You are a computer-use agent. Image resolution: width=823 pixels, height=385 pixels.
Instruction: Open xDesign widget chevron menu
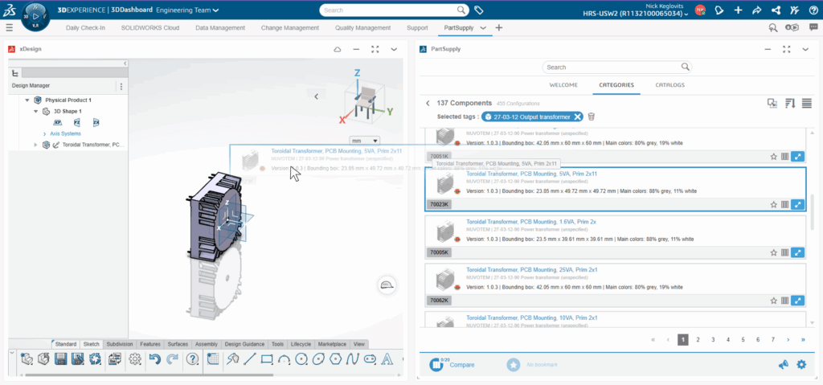click(x=394, y=49)
